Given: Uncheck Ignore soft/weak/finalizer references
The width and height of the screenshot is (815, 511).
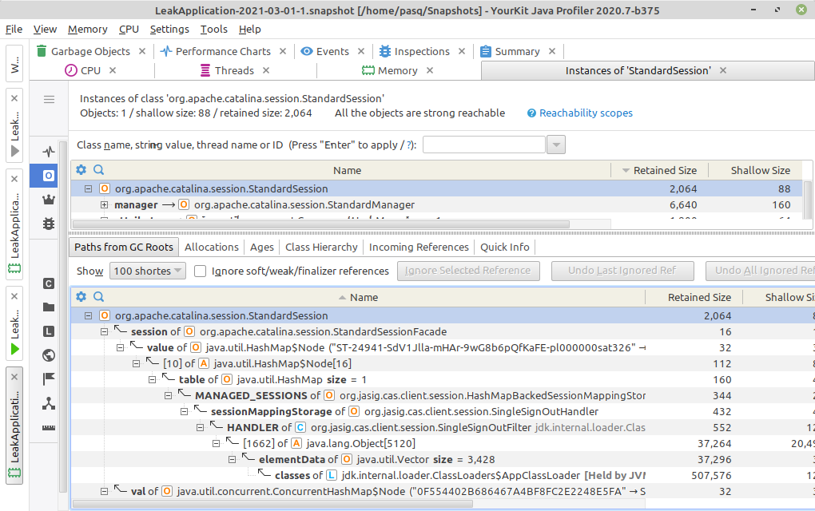Looking at the screenshot, I should point(201,271).
